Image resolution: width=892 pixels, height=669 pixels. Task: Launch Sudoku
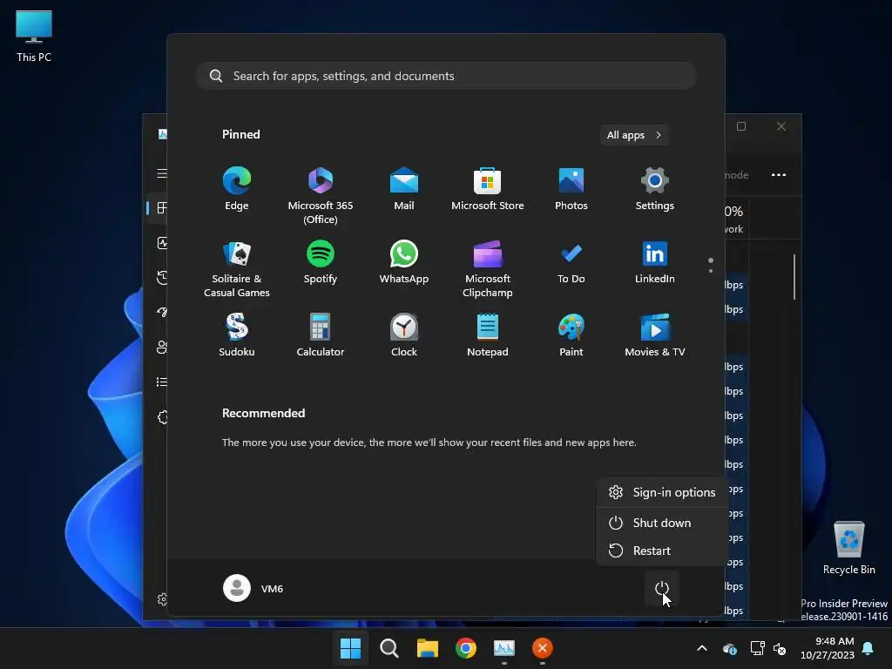237,335
